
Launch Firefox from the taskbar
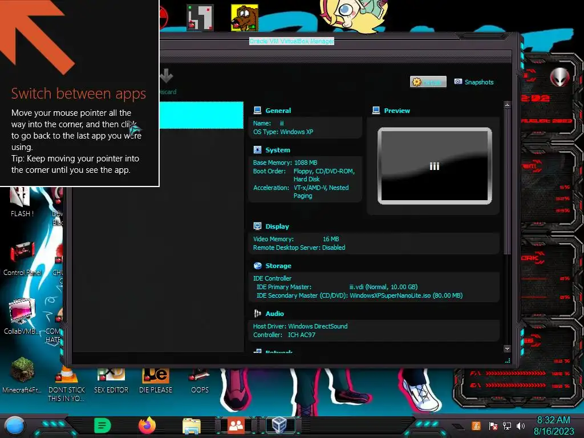(147, 425)
